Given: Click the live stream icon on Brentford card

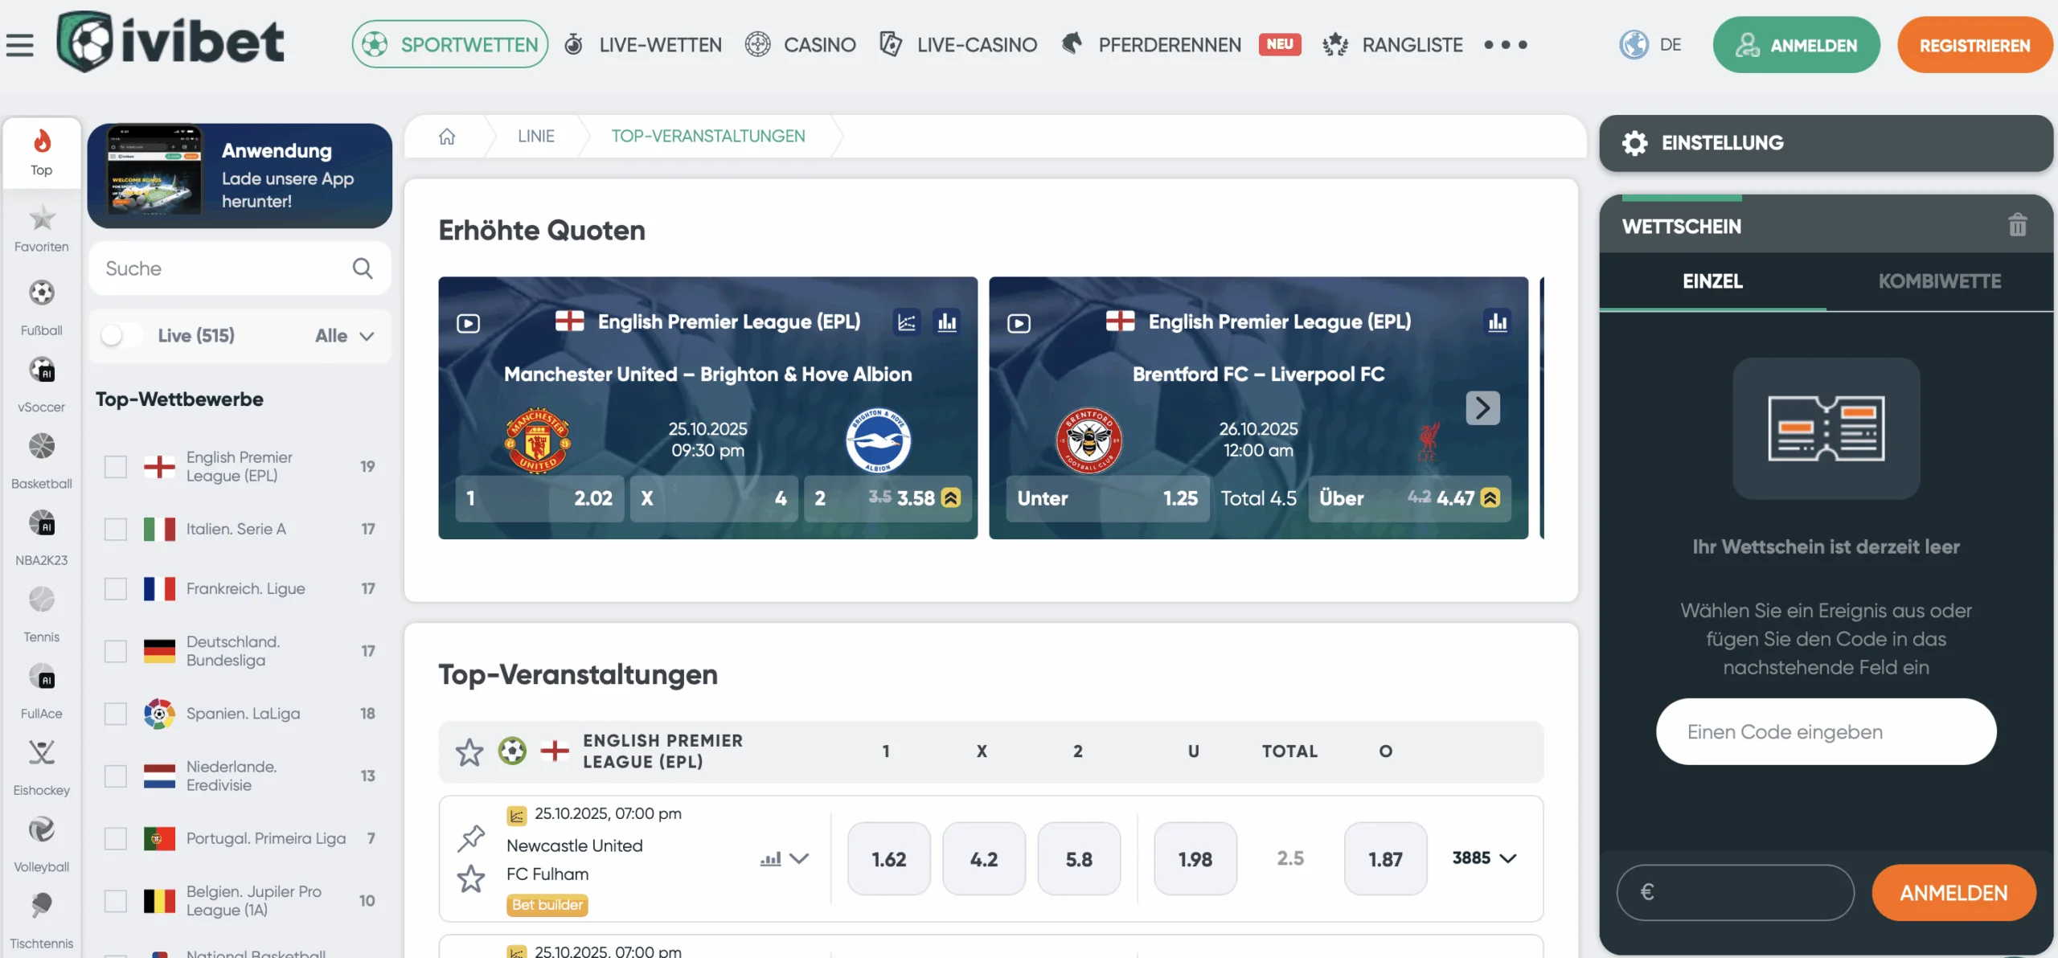Looking at the screenshot, I should [x=1019, y=322].
